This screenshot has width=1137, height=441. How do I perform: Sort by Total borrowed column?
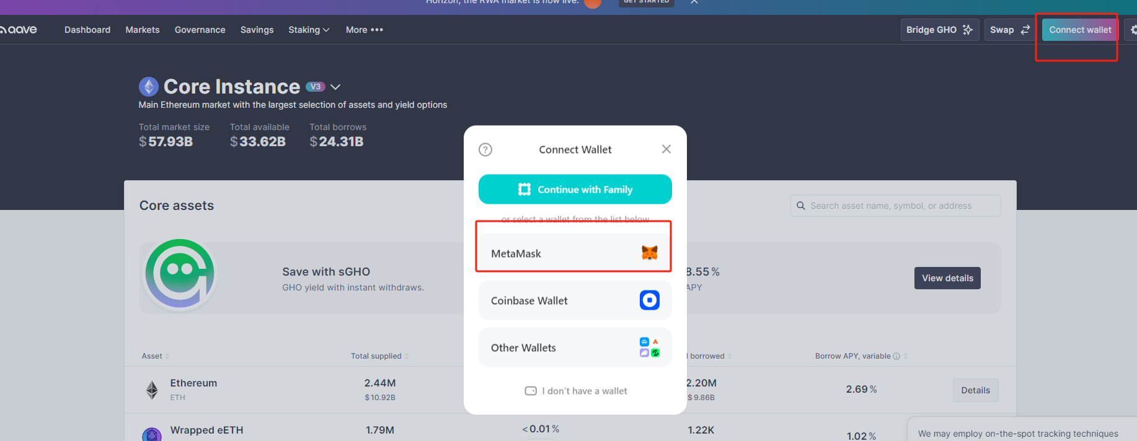click(710, 356)
